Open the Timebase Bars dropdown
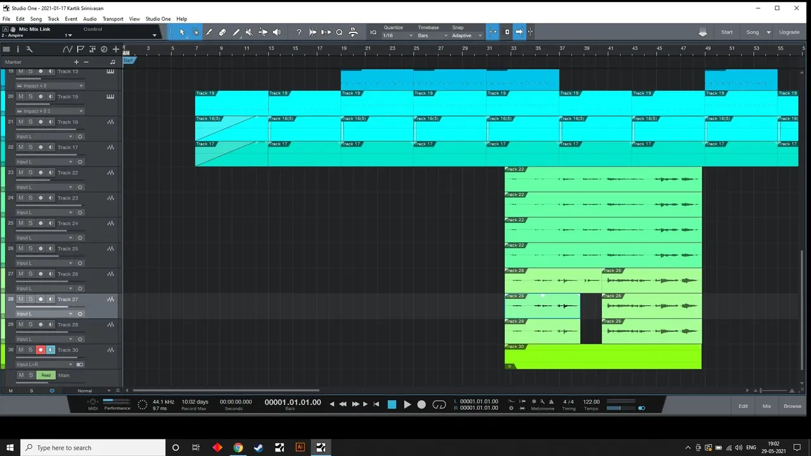The width and height of the screenshot is (811, 456). tap(433, 35)
